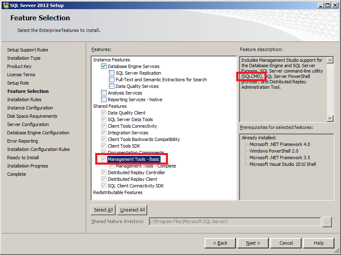Click the Unselect All button

click(132, 210)
